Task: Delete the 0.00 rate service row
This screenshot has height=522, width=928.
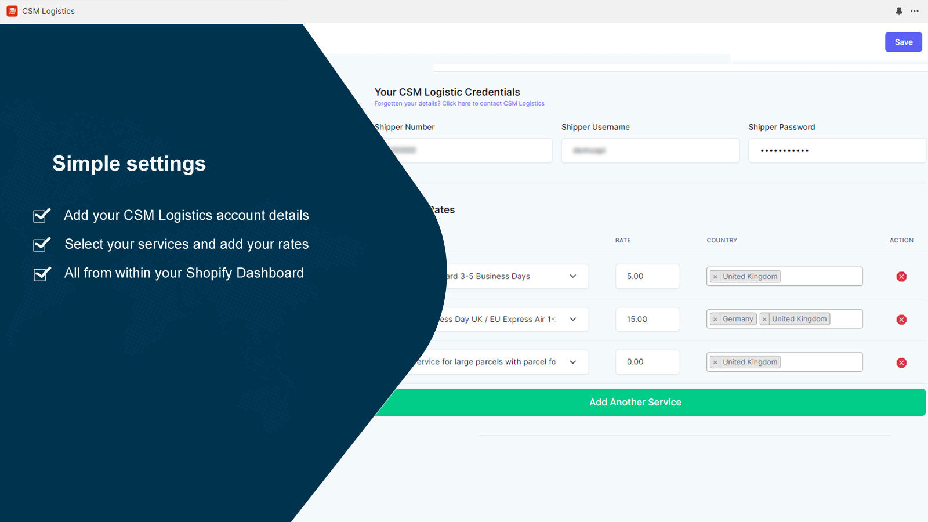Action: 901,362
